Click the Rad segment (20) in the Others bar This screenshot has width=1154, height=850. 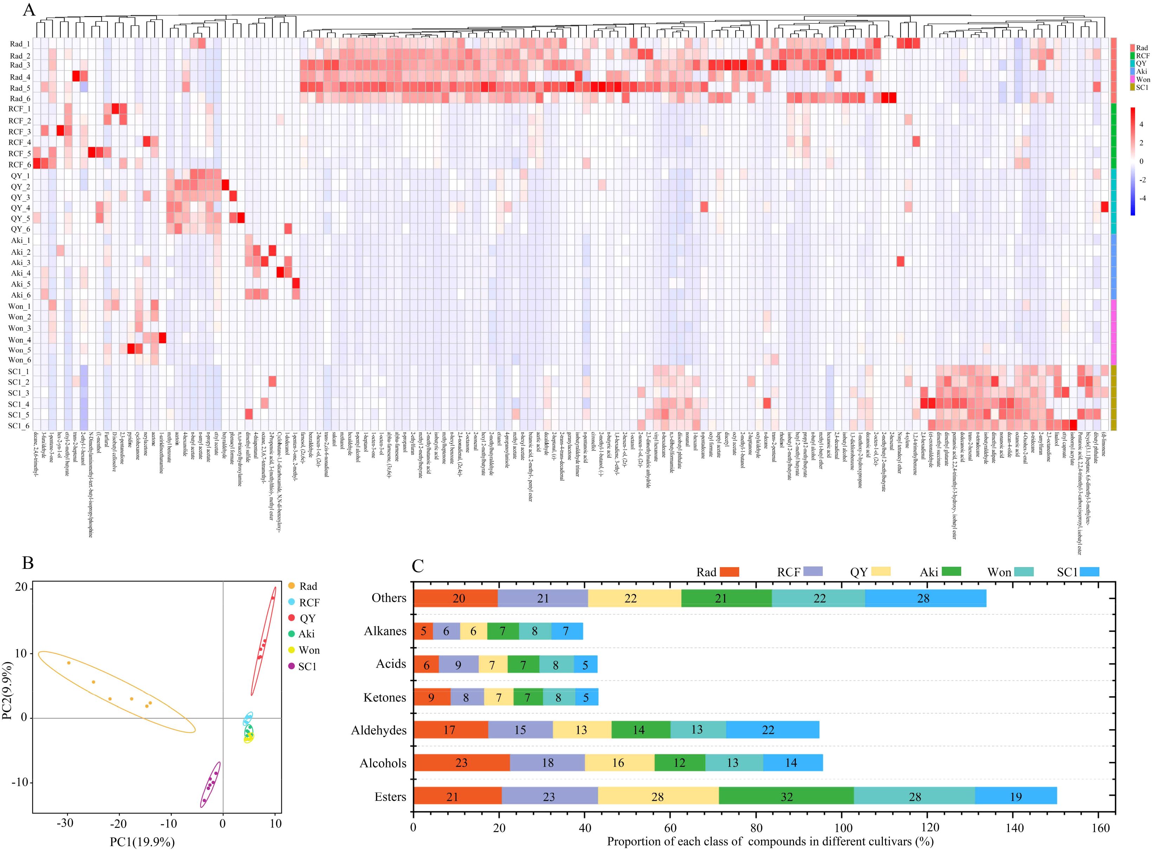click(x=456, y=598)
